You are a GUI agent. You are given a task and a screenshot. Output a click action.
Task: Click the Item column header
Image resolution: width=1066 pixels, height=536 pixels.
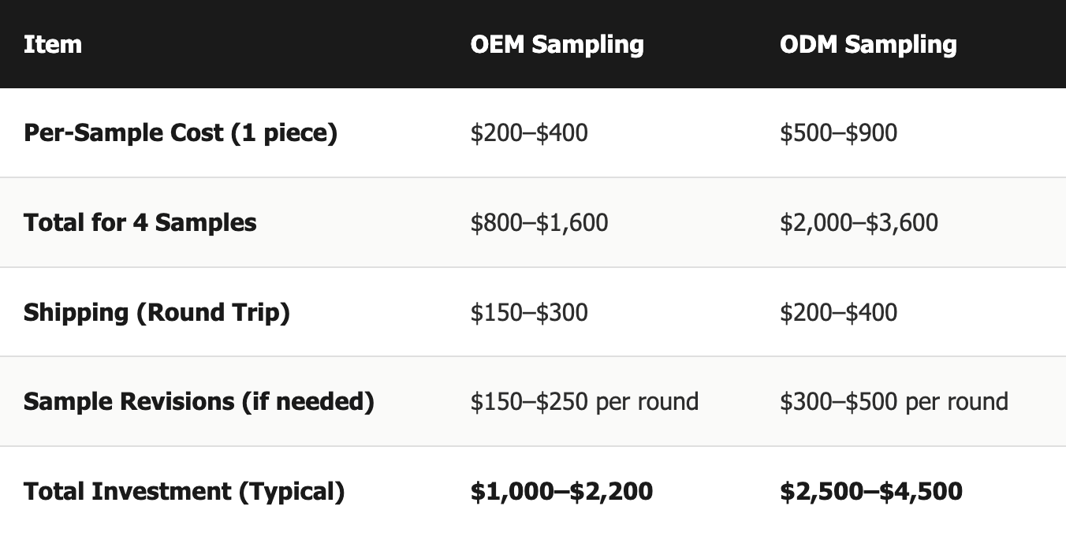[x=52, y=44]
